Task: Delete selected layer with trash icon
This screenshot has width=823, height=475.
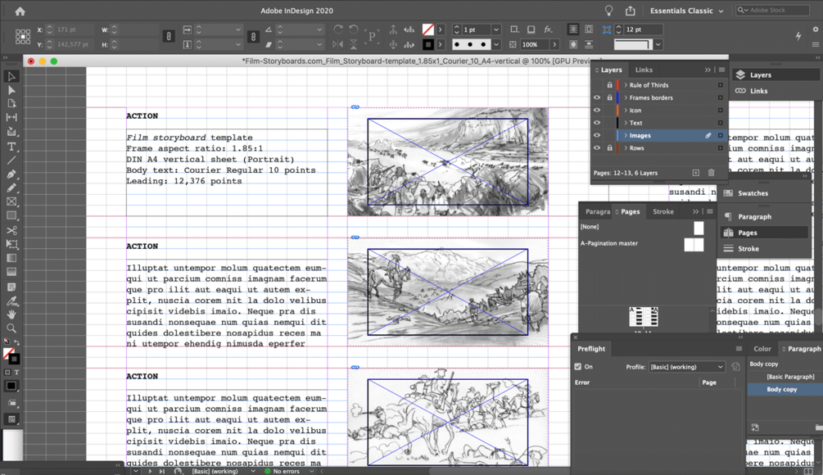Action: [711, 173]
